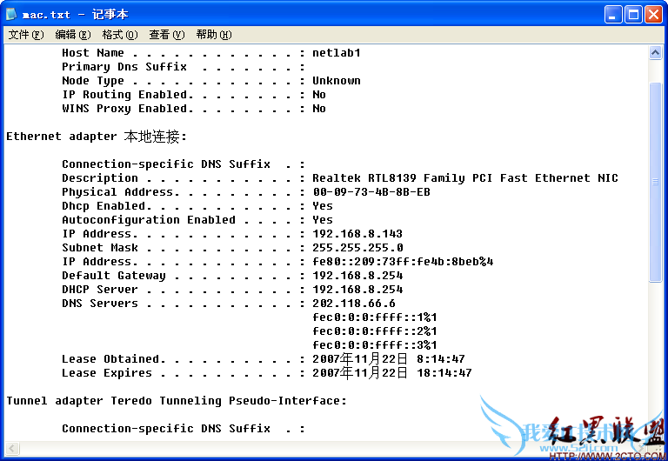
Task: Click the host name value netlab1
Action: coord(336,53)
